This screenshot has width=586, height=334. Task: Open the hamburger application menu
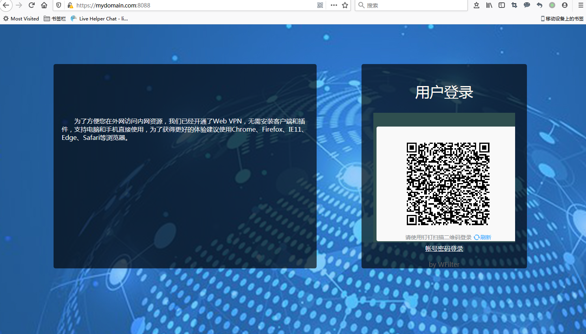click(580, 5)
